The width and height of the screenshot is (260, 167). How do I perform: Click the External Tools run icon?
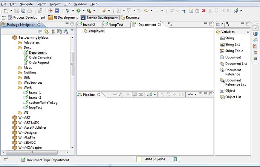click(89, 11)
